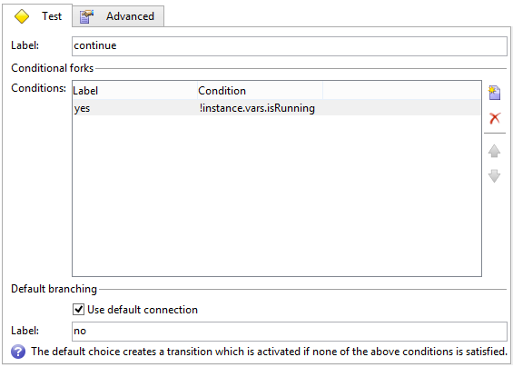Select the yes label cell

(135, 108)
